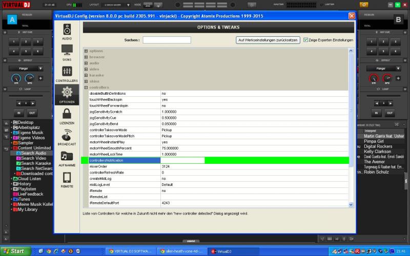
Task: Click the deck B badge icon
Action: pyautogui.click(x=398, y=19)
